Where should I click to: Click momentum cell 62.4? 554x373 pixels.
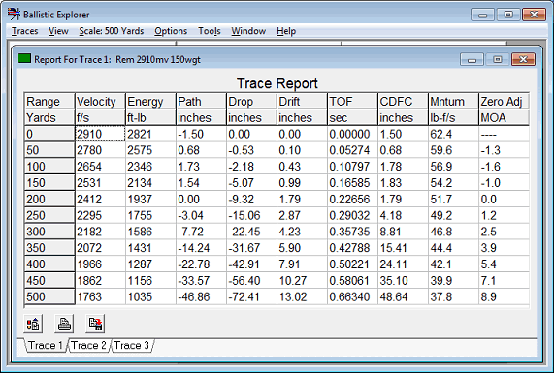453,134
